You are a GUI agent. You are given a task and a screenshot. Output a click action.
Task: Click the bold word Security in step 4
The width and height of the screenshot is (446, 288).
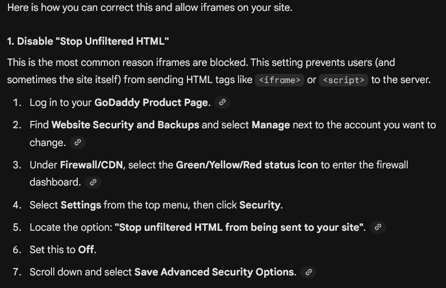click(260, 204)
